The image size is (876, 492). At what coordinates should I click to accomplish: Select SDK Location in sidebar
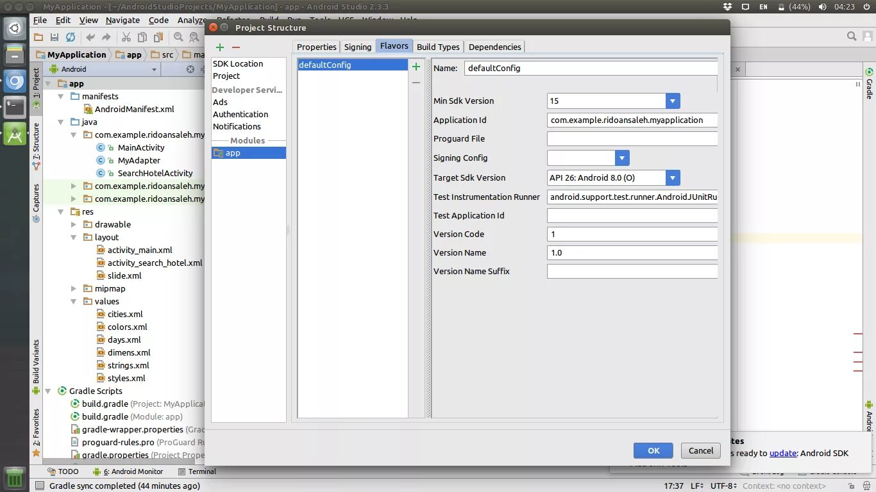[x=238, y=63]
